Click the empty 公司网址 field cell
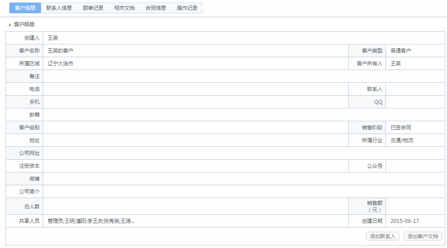 coord(243,153)
